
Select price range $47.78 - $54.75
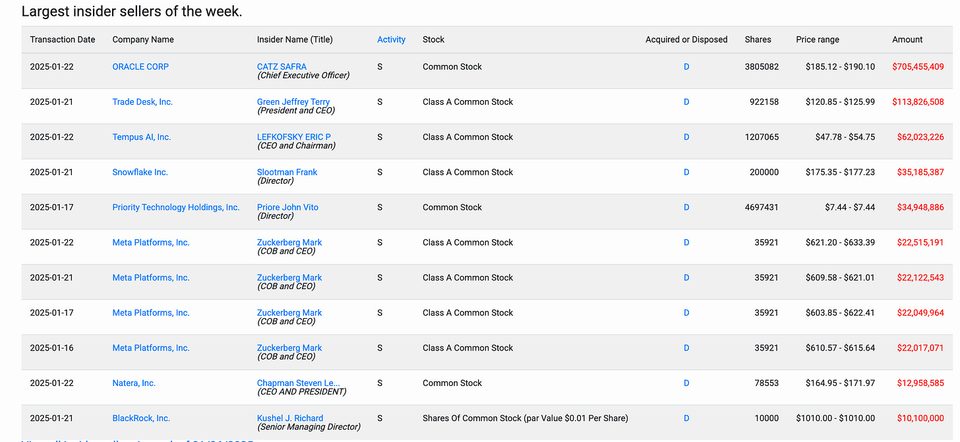point(845,137)
